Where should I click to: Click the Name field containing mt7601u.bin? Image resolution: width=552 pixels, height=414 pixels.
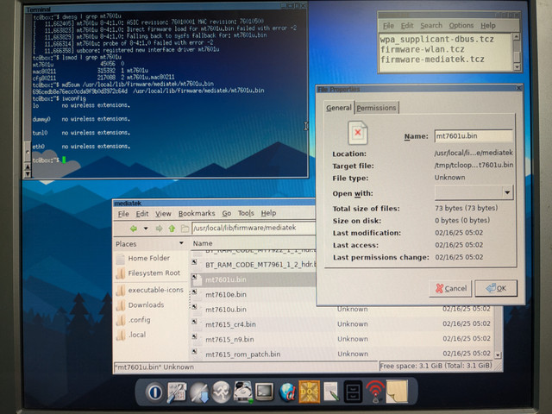click(x=474, y=136)
